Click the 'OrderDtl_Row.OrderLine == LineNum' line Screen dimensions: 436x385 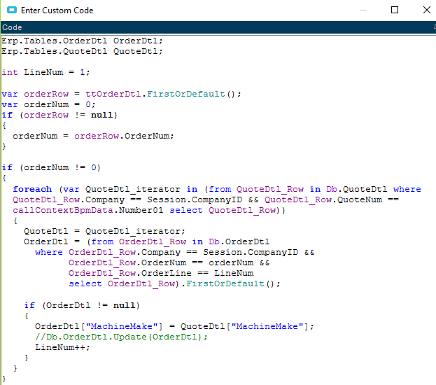(x=161, y=274)
